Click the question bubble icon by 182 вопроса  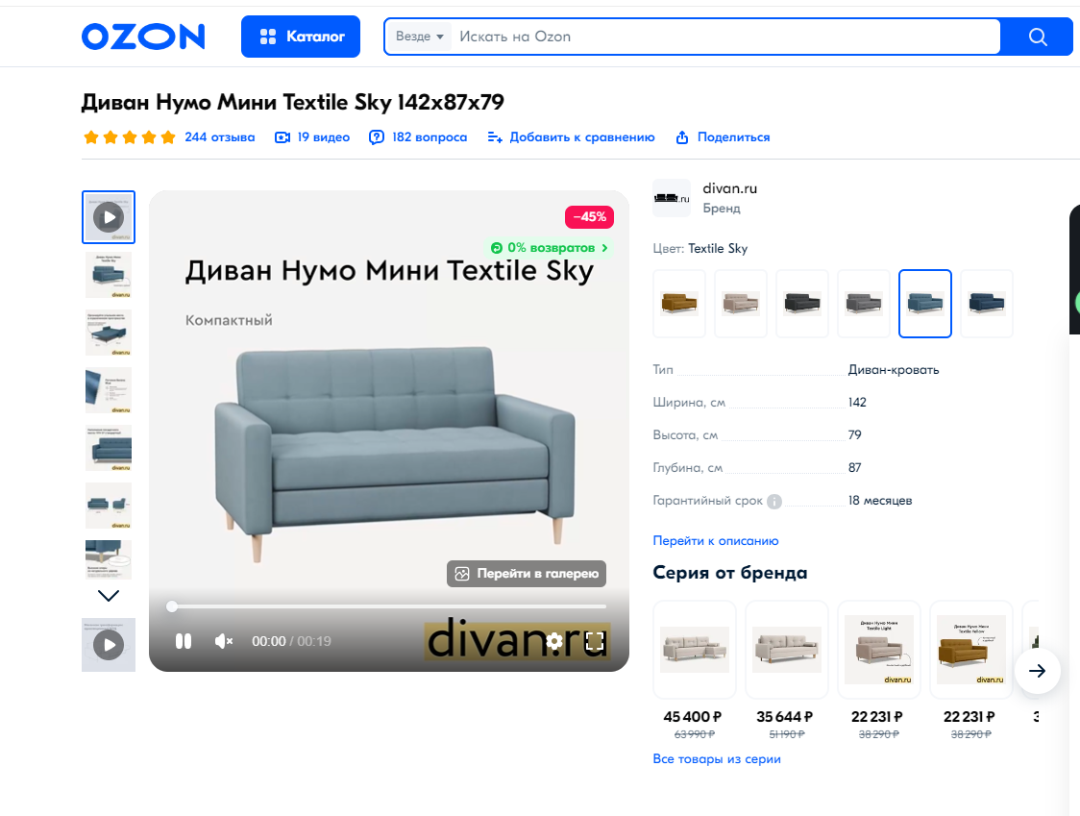[x=377, y=137]
